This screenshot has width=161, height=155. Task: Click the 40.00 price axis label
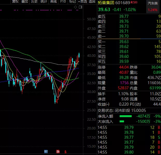point(91,56)
